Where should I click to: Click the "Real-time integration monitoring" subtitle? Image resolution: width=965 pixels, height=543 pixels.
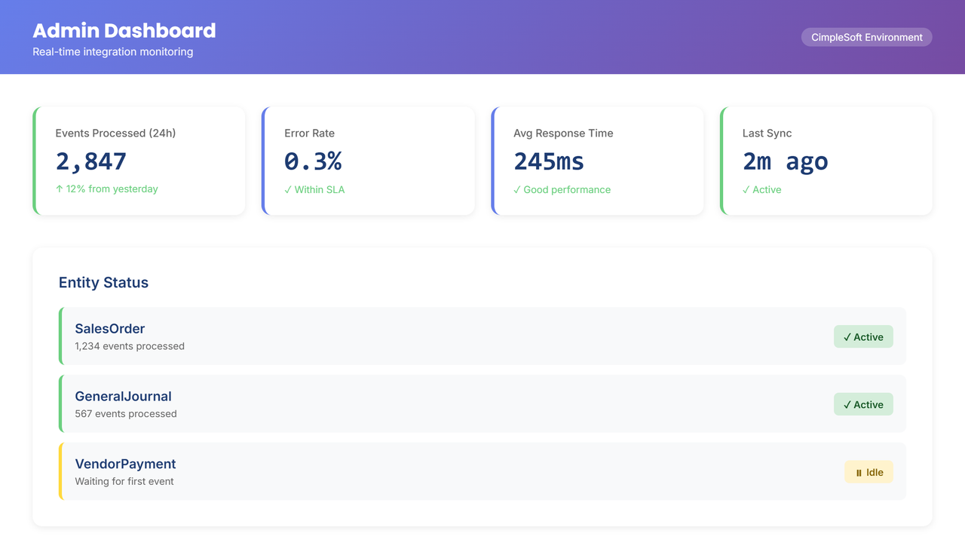112,52
